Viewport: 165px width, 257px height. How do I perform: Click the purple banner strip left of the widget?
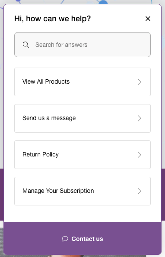pyautogui.click(x=2, y=195)
